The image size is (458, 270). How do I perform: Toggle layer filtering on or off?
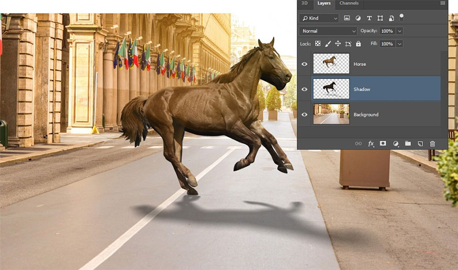[401, 17]
